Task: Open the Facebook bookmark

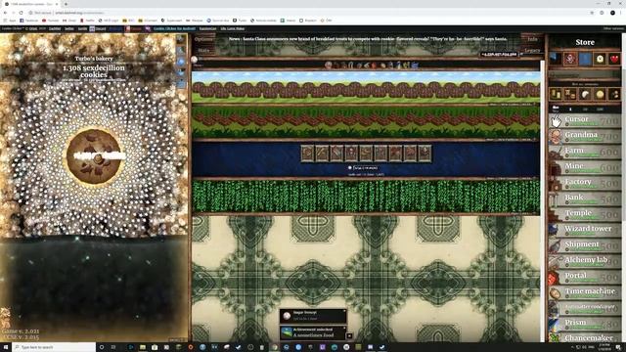Action: click(x=29, y=21)
